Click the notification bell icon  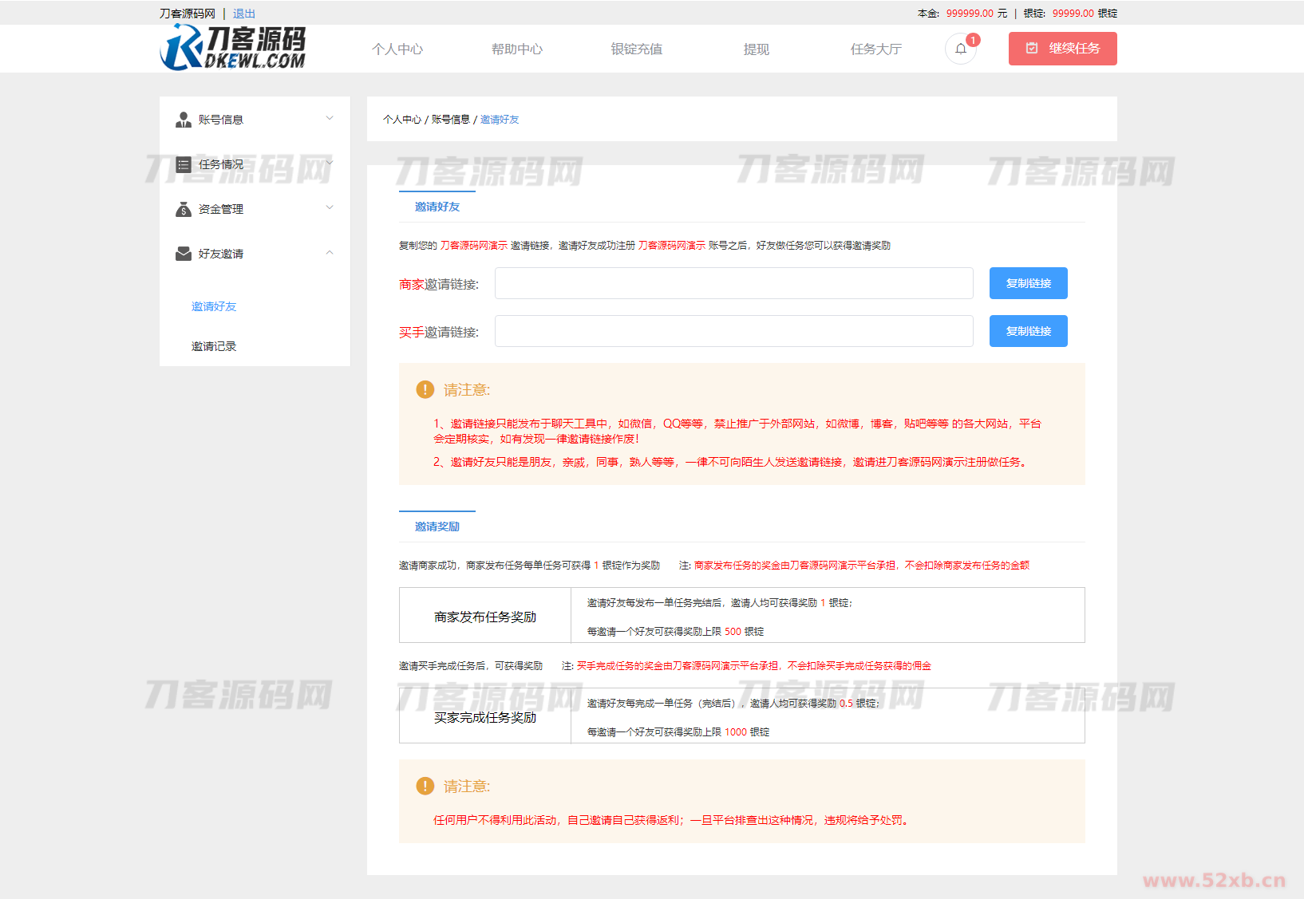pos(960,49)
